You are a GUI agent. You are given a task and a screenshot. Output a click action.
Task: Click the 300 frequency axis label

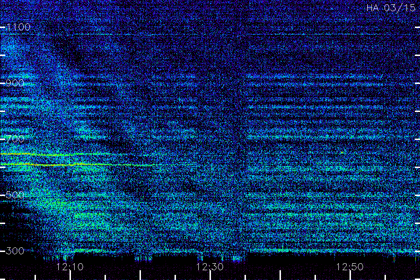(15, 251)
